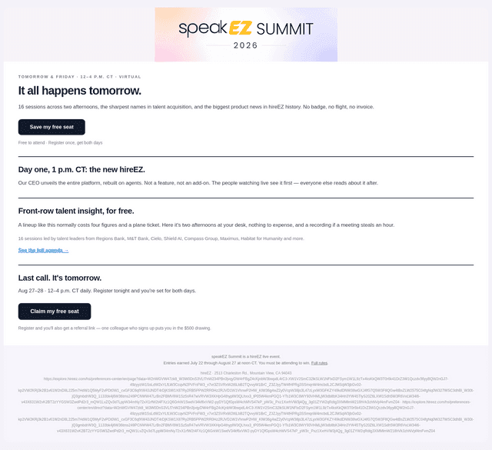Click the '2026' year text in banner
The image size is (492, 450).
pos(246,45)
